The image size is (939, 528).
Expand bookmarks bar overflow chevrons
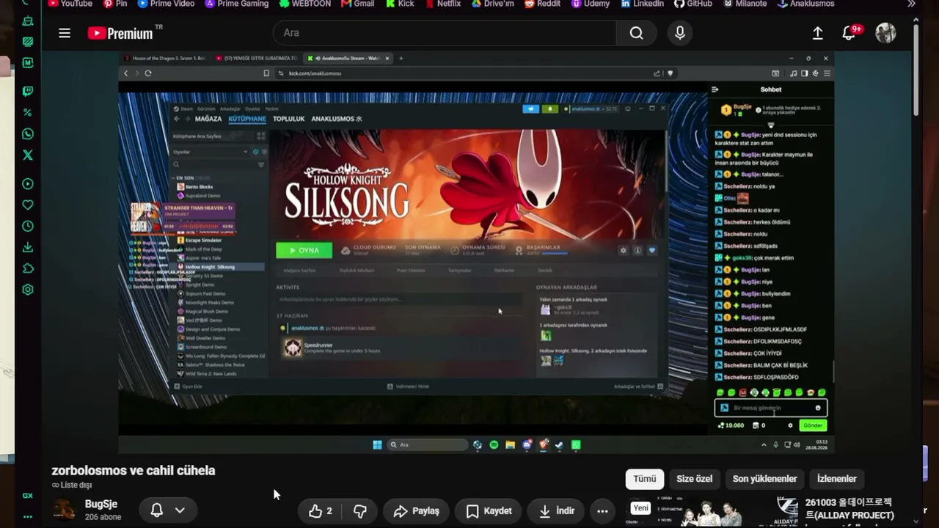click(911, 4)
